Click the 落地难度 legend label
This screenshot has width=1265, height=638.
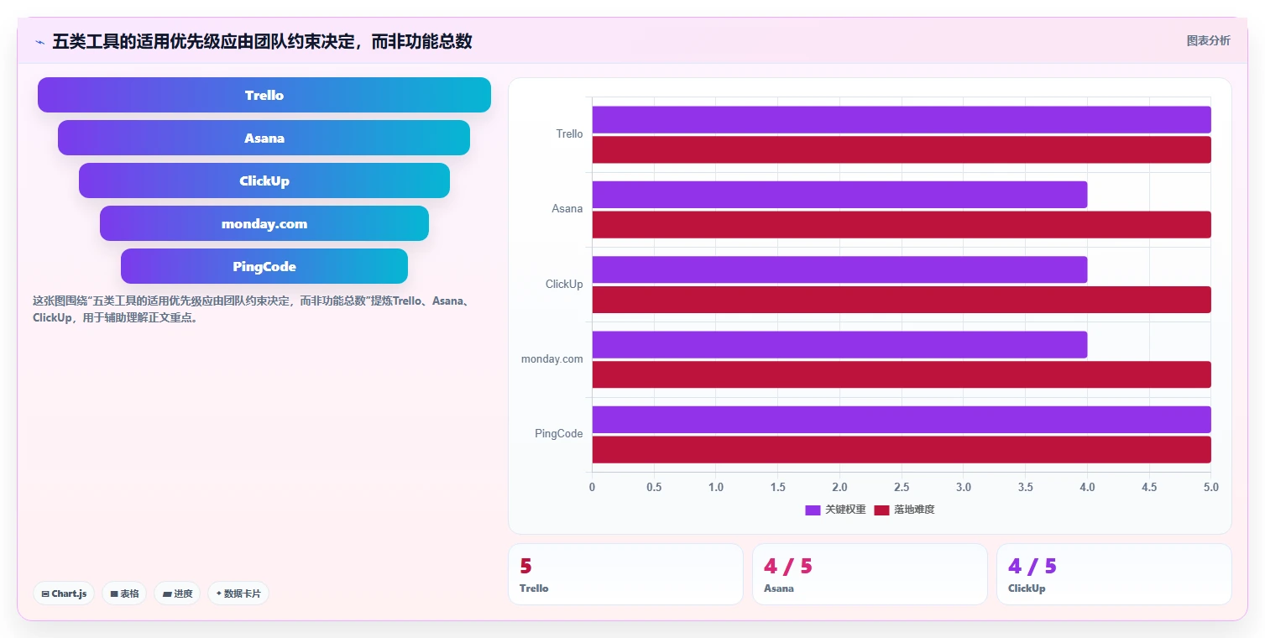[x=914, y=510]
